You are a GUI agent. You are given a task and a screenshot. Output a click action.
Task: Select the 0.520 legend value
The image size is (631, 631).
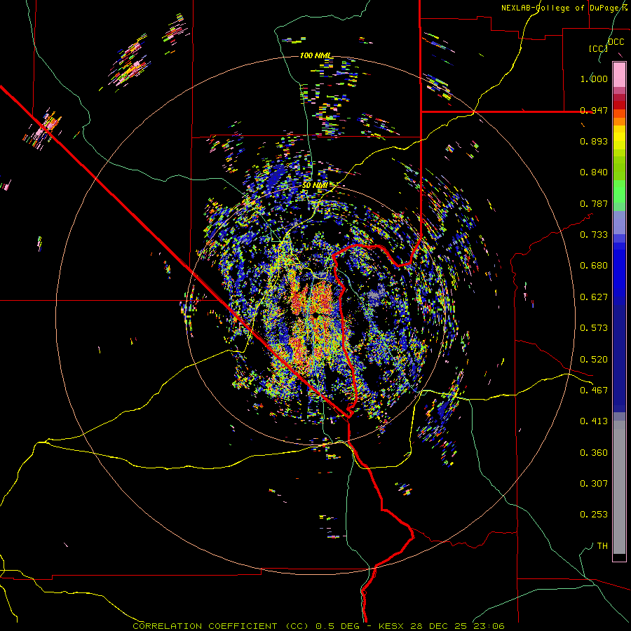594,360
